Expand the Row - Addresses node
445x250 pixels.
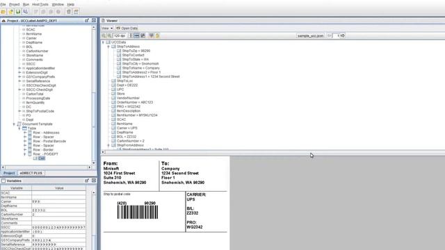coord(25,133)
